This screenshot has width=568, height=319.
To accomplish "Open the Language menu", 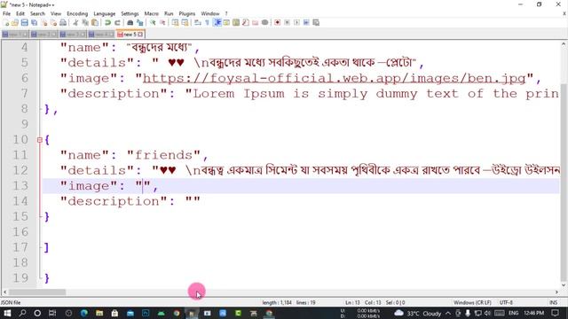I will 105,14.
